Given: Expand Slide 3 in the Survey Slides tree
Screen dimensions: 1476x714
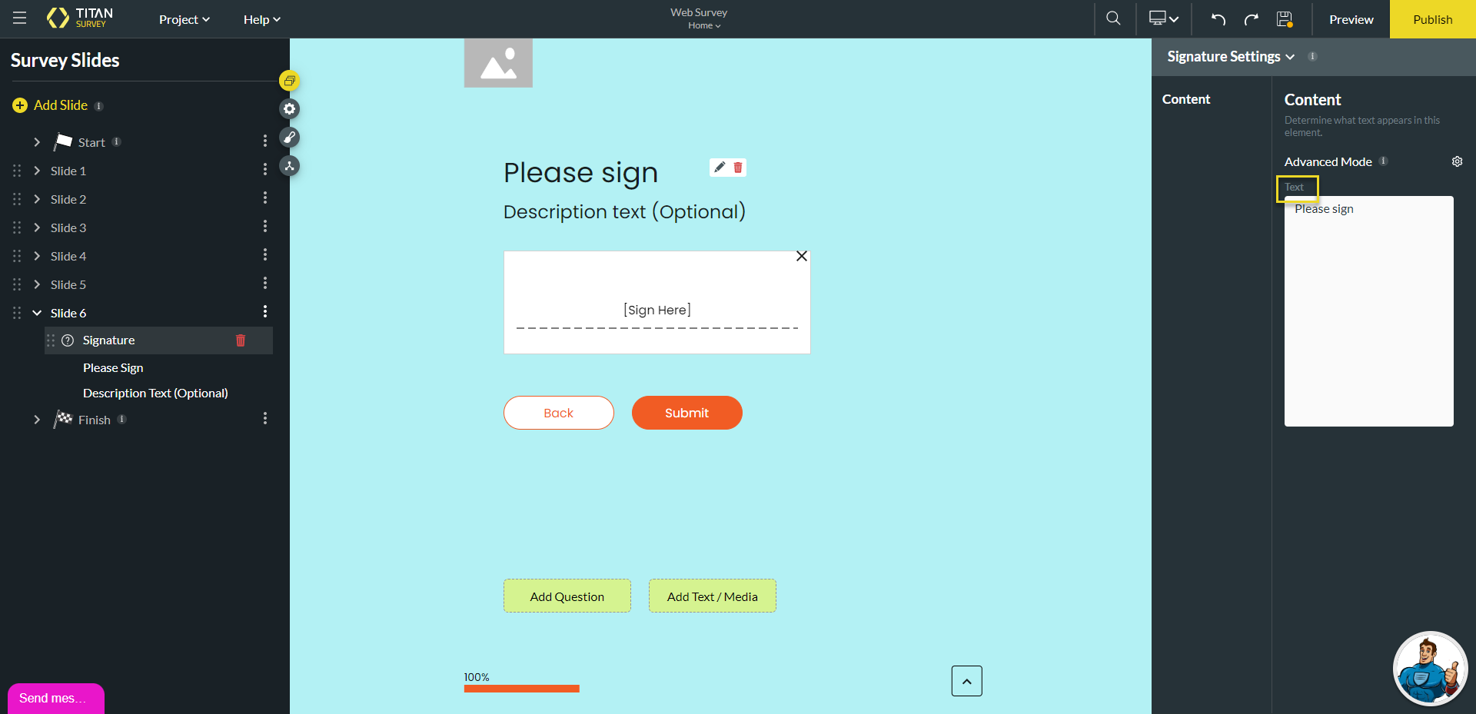Looking at the screenshot, I should (x=36, y=227).
